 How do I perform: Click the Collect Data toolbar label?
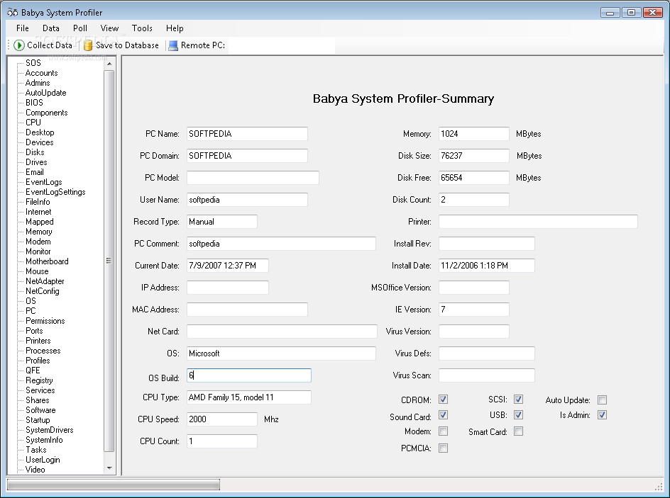tap(50, 45)
